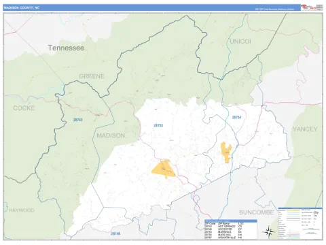Click the 'HOT SPRINGS' row in ZIP table

point(230,227)
